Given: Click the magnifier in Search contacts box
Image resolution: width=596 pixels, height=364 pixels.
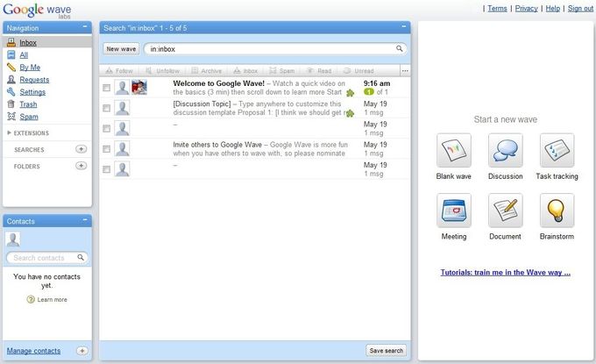Looking at the screenshot, I should [x=81, y=258].
